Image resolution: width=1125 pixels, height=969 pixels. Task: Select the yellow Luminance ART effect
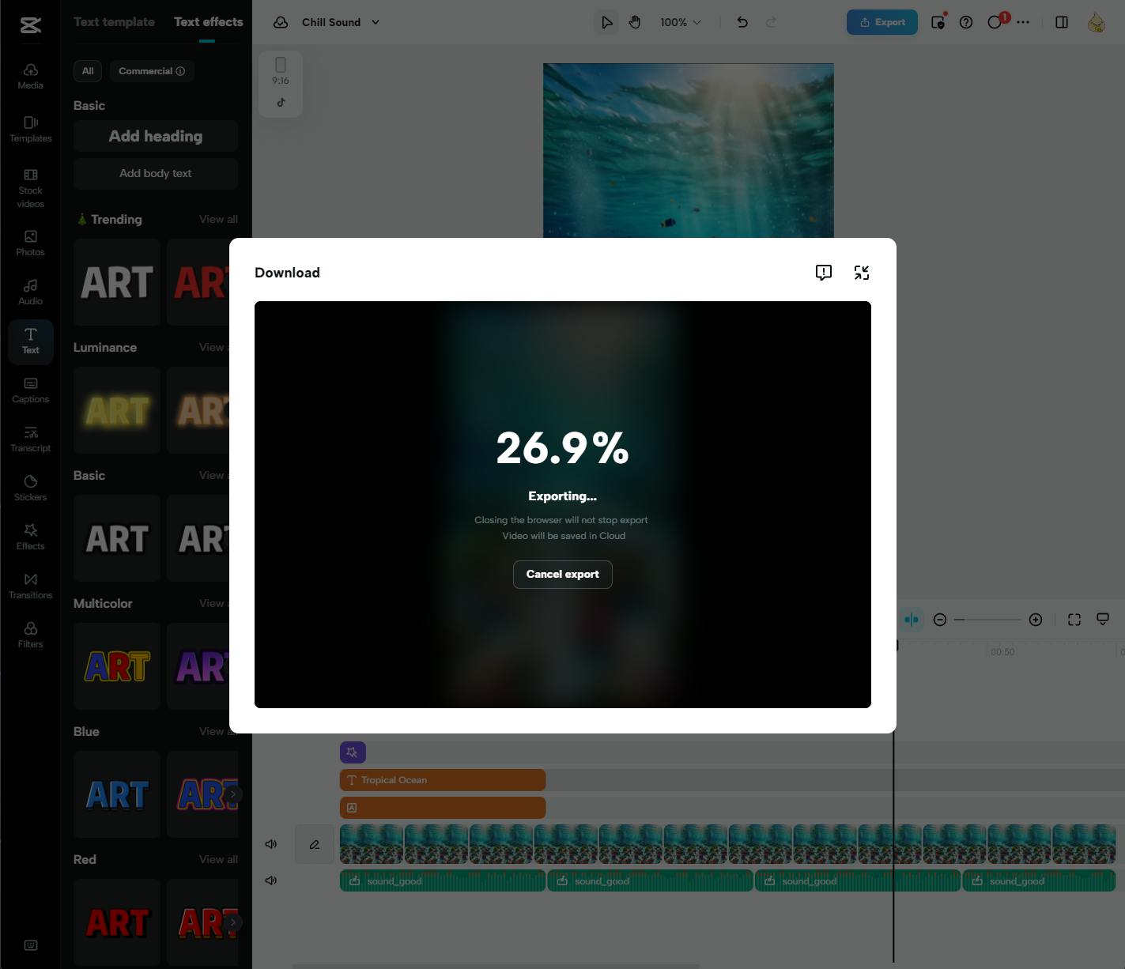point(117,410)
